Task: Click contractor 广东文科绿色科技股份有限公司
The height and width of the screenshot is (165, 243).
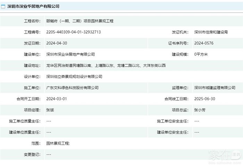Action: [72, 88]
